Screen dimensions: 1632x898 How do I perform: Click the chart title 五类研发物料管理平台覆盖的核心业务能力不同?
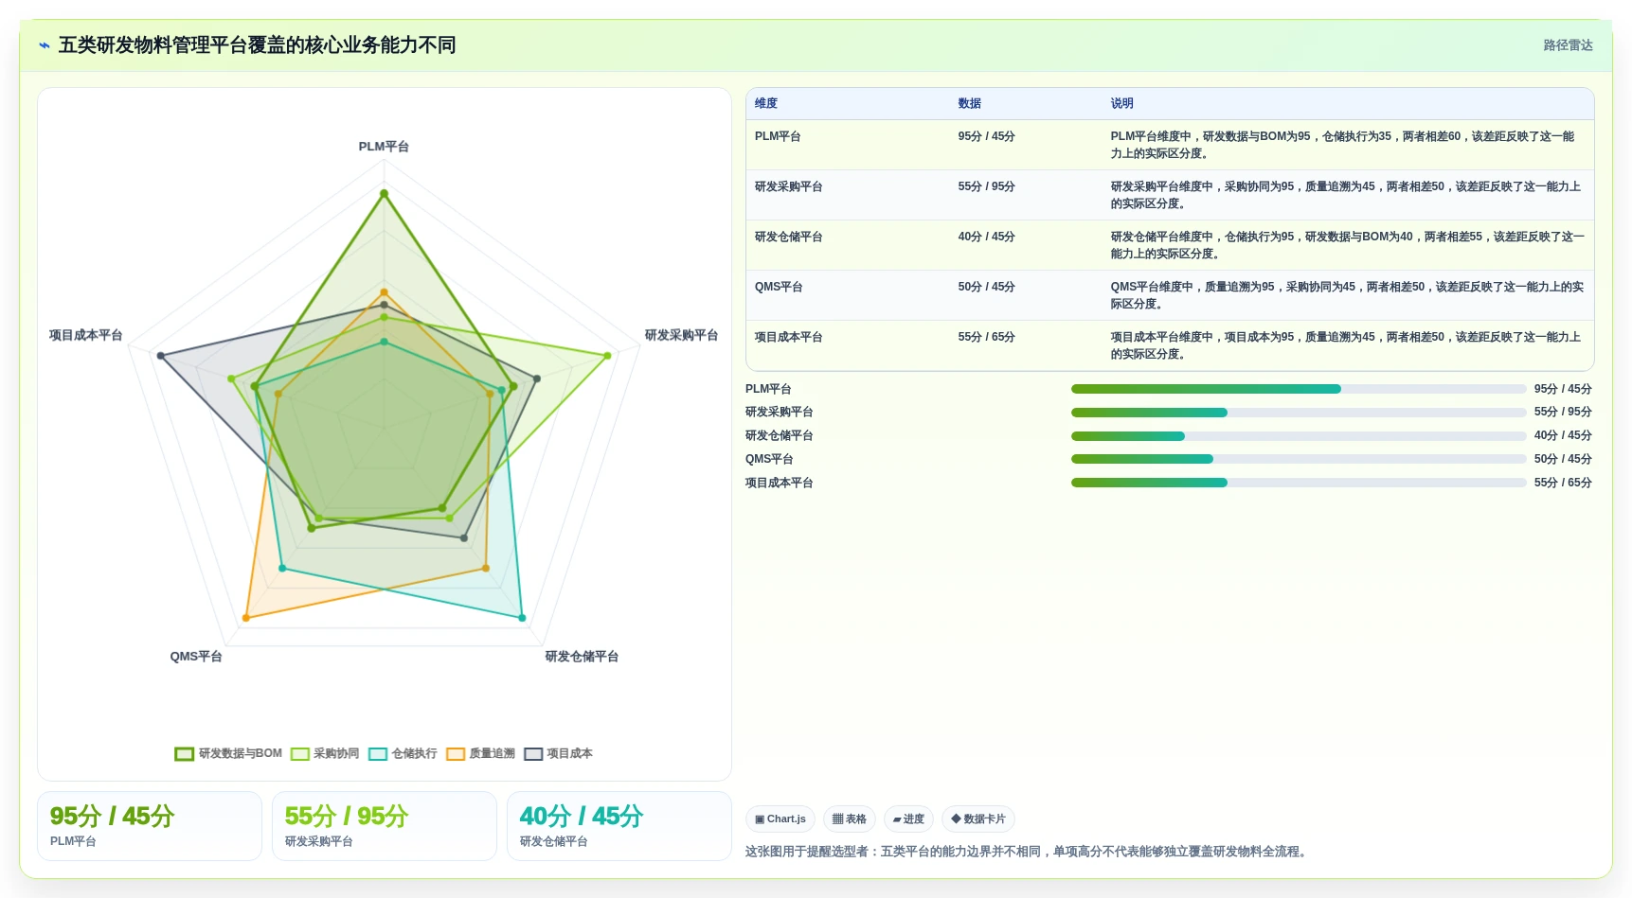coord(257,45)
